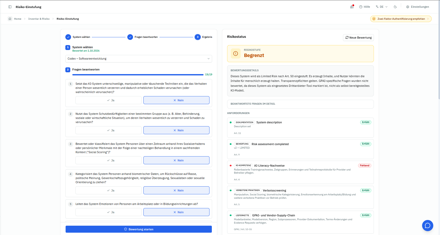This screenshot has width=440, height=235.
Task: Click step 3 Ergebnis circle
Action: (198, 37)
